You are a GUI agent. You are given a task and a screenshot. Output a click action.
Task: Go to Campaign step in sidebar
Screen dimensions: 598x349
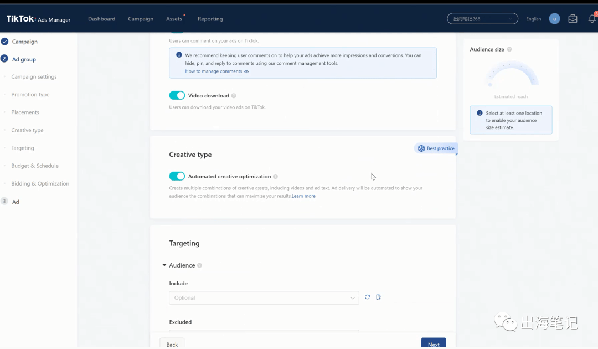click(25, 42)
